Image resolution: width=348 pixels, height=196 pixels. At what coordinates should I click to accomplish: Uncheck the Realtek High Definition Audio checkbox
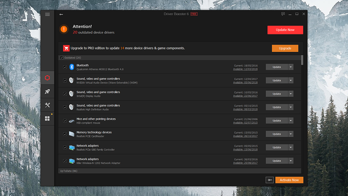(65, 107)
